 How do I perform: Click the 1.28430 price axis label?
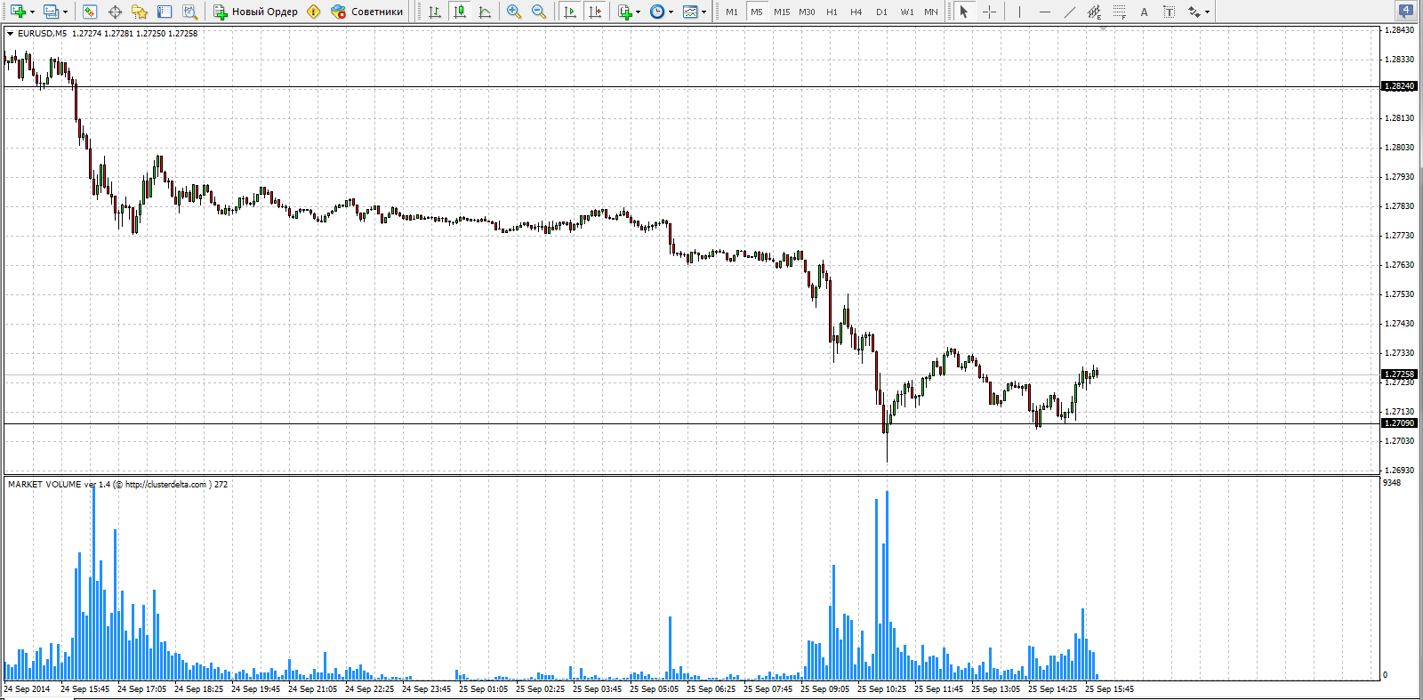pos(1400,30)
